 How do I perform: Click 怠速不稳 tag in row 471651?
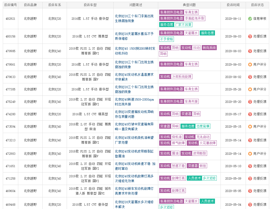click(x=178, y=166)
